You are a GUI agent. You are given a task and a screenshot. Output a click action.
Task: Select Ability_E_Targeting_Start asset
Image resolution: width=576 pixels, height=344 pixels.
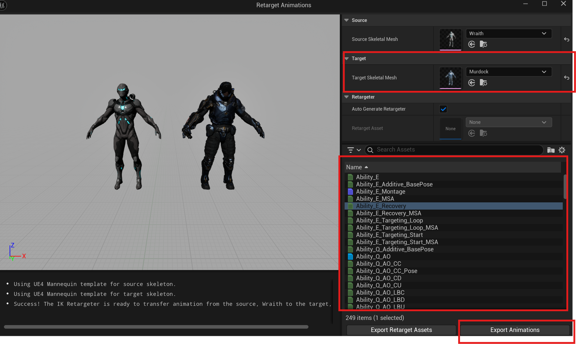pyautogui.click(x=454, y=235)
